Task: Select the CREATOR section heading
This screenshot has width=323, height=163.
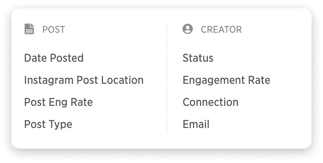Action: 221,29
